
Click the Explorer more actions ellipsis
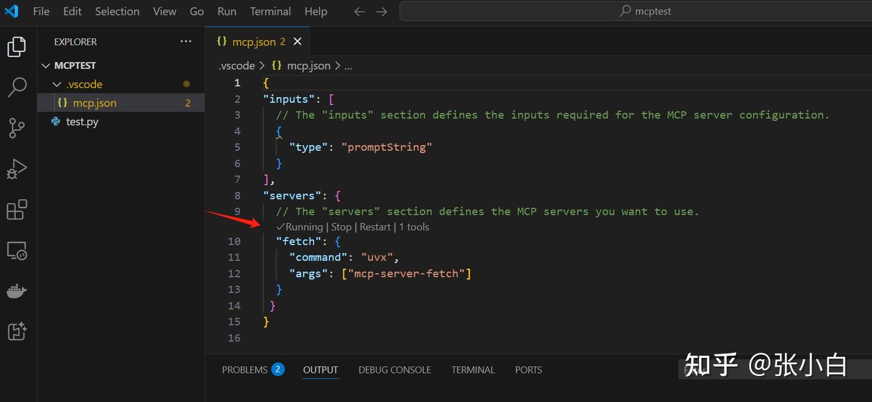186,42
